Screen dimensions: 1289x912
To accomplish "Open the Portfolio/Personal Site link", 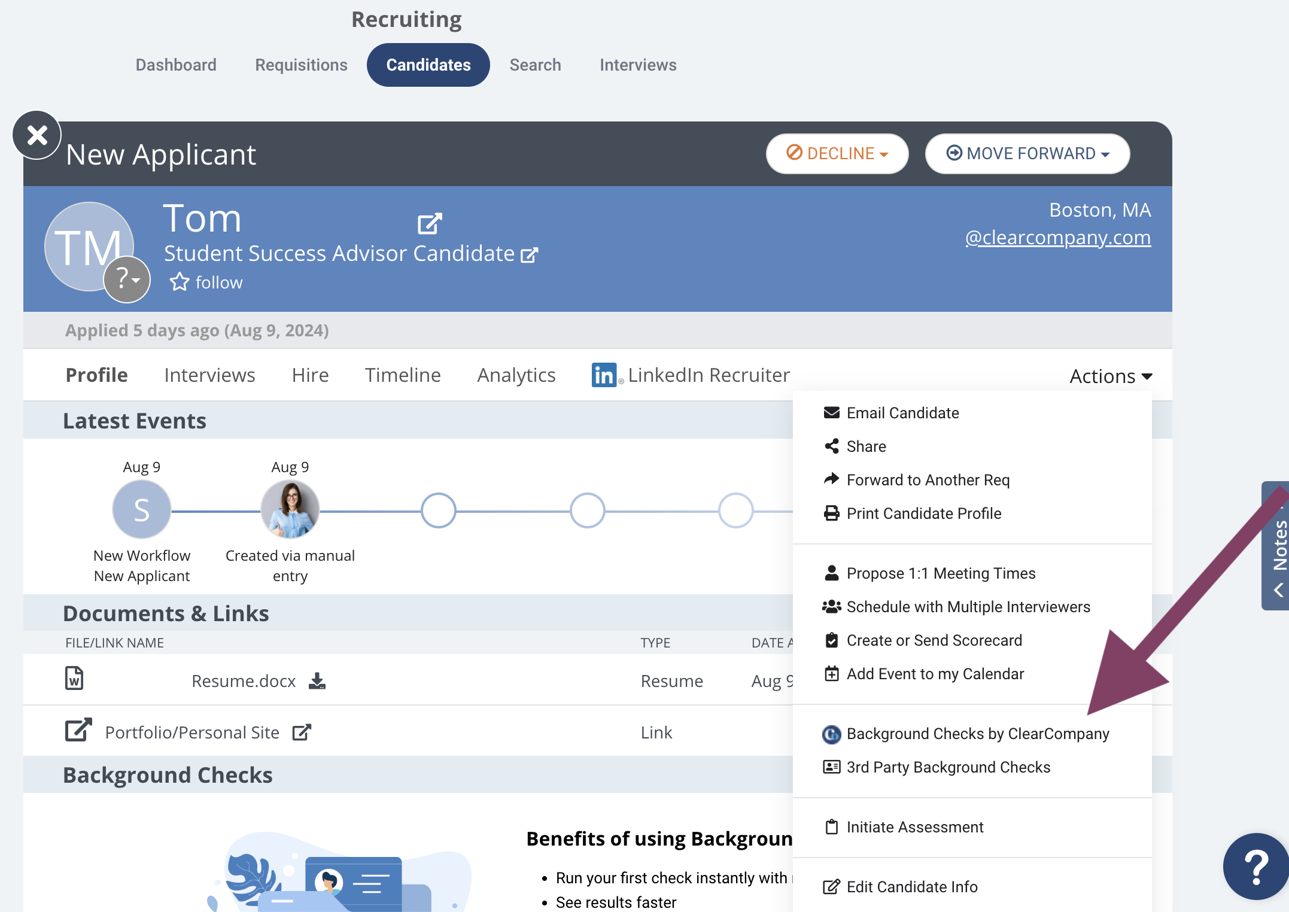I will point(192,732).
